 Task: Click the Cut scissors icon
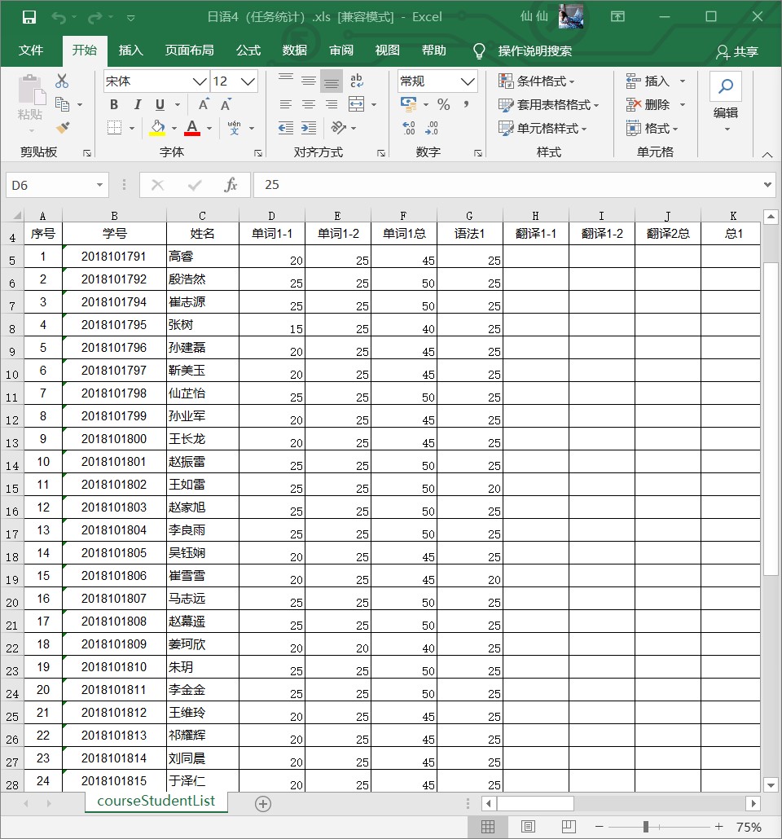click(x=62, y=81)
